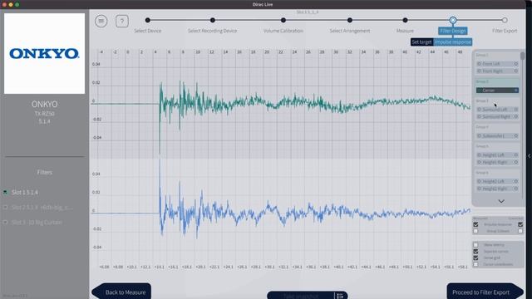Click Proceed to Filter Export button
This screenshot has height=299, width=532.
pyautogui.click(x=485, y=292)
